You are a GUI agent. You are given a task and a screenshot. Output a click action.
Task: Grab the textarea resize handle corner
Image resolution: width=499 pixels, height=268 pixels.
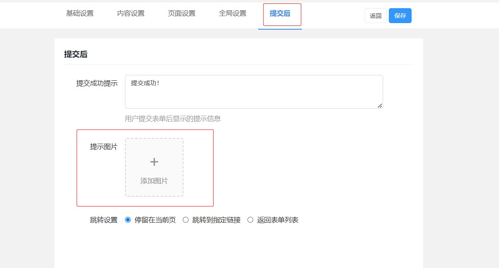[380, 106]
